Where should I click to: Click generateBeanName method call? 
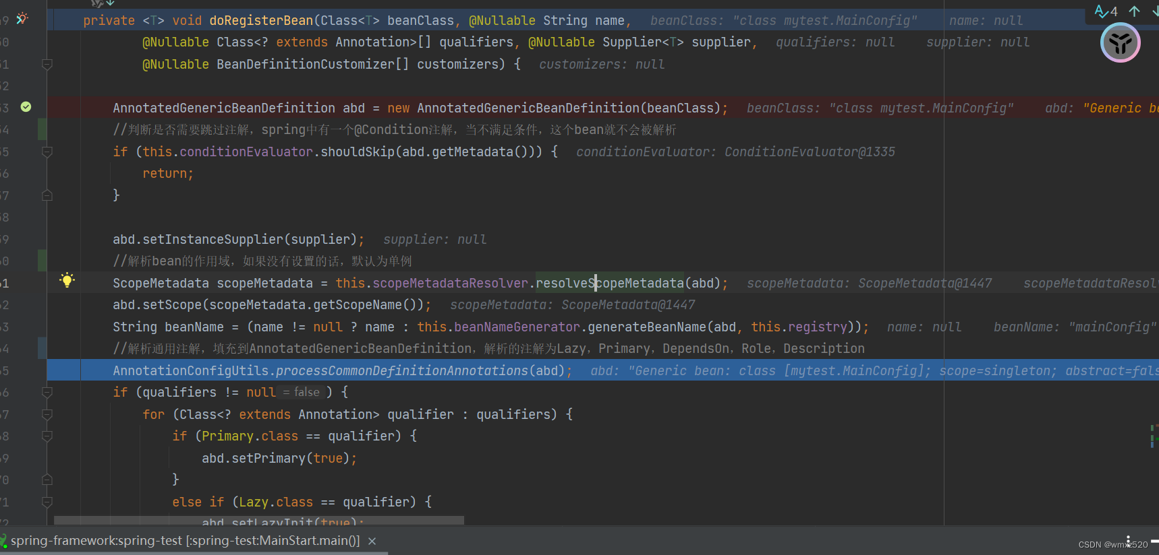647,327
